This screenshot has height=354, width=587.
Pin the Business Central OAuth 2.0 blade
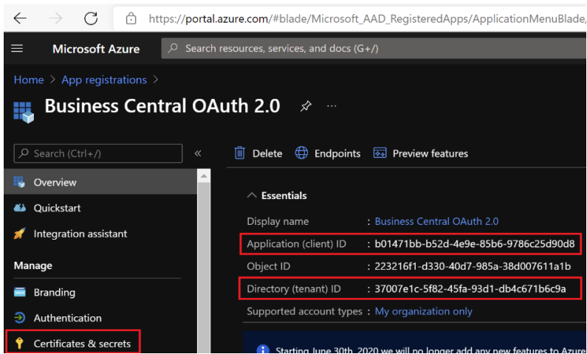click(306, 106)
